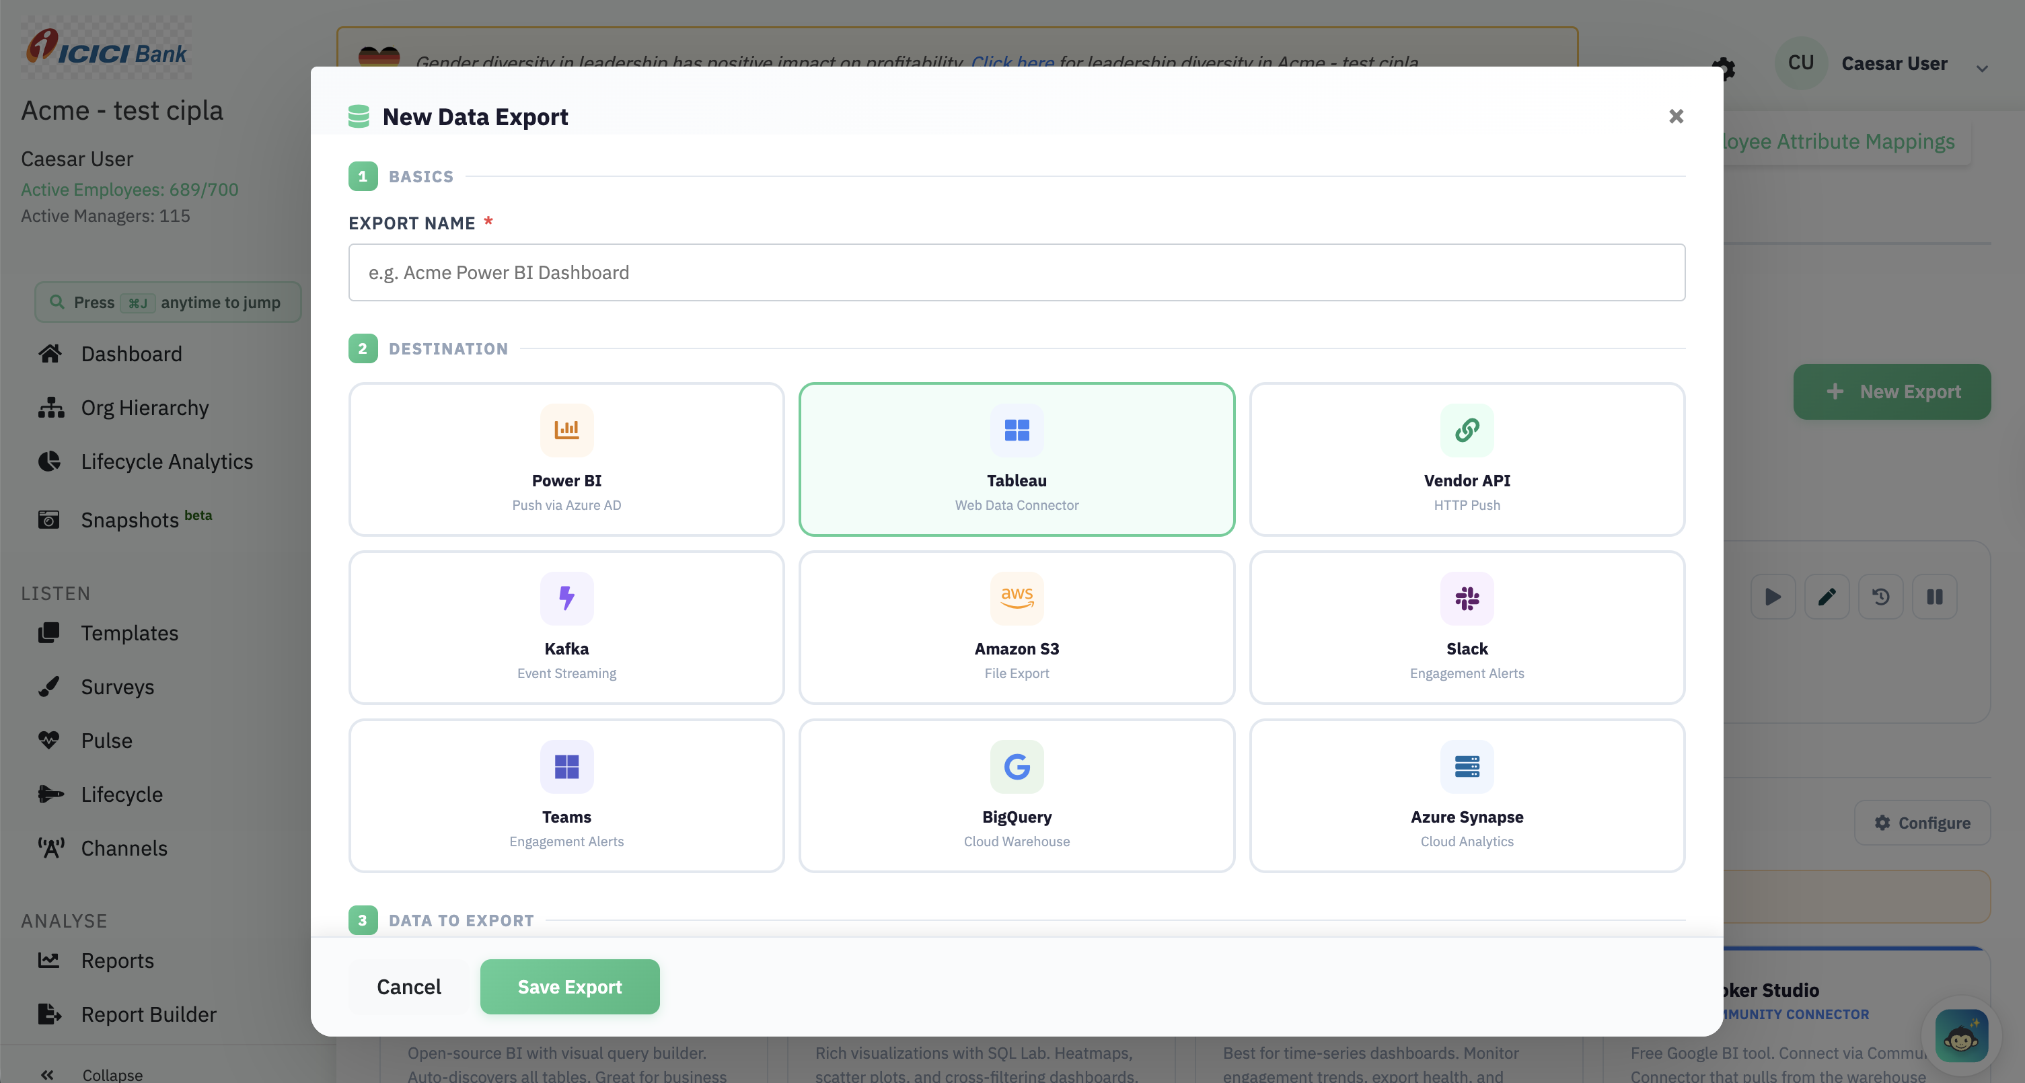The image size is (2025, 1083).
Task: Select Azure Synapse Cloud Analytics card
Action: 1467,795
